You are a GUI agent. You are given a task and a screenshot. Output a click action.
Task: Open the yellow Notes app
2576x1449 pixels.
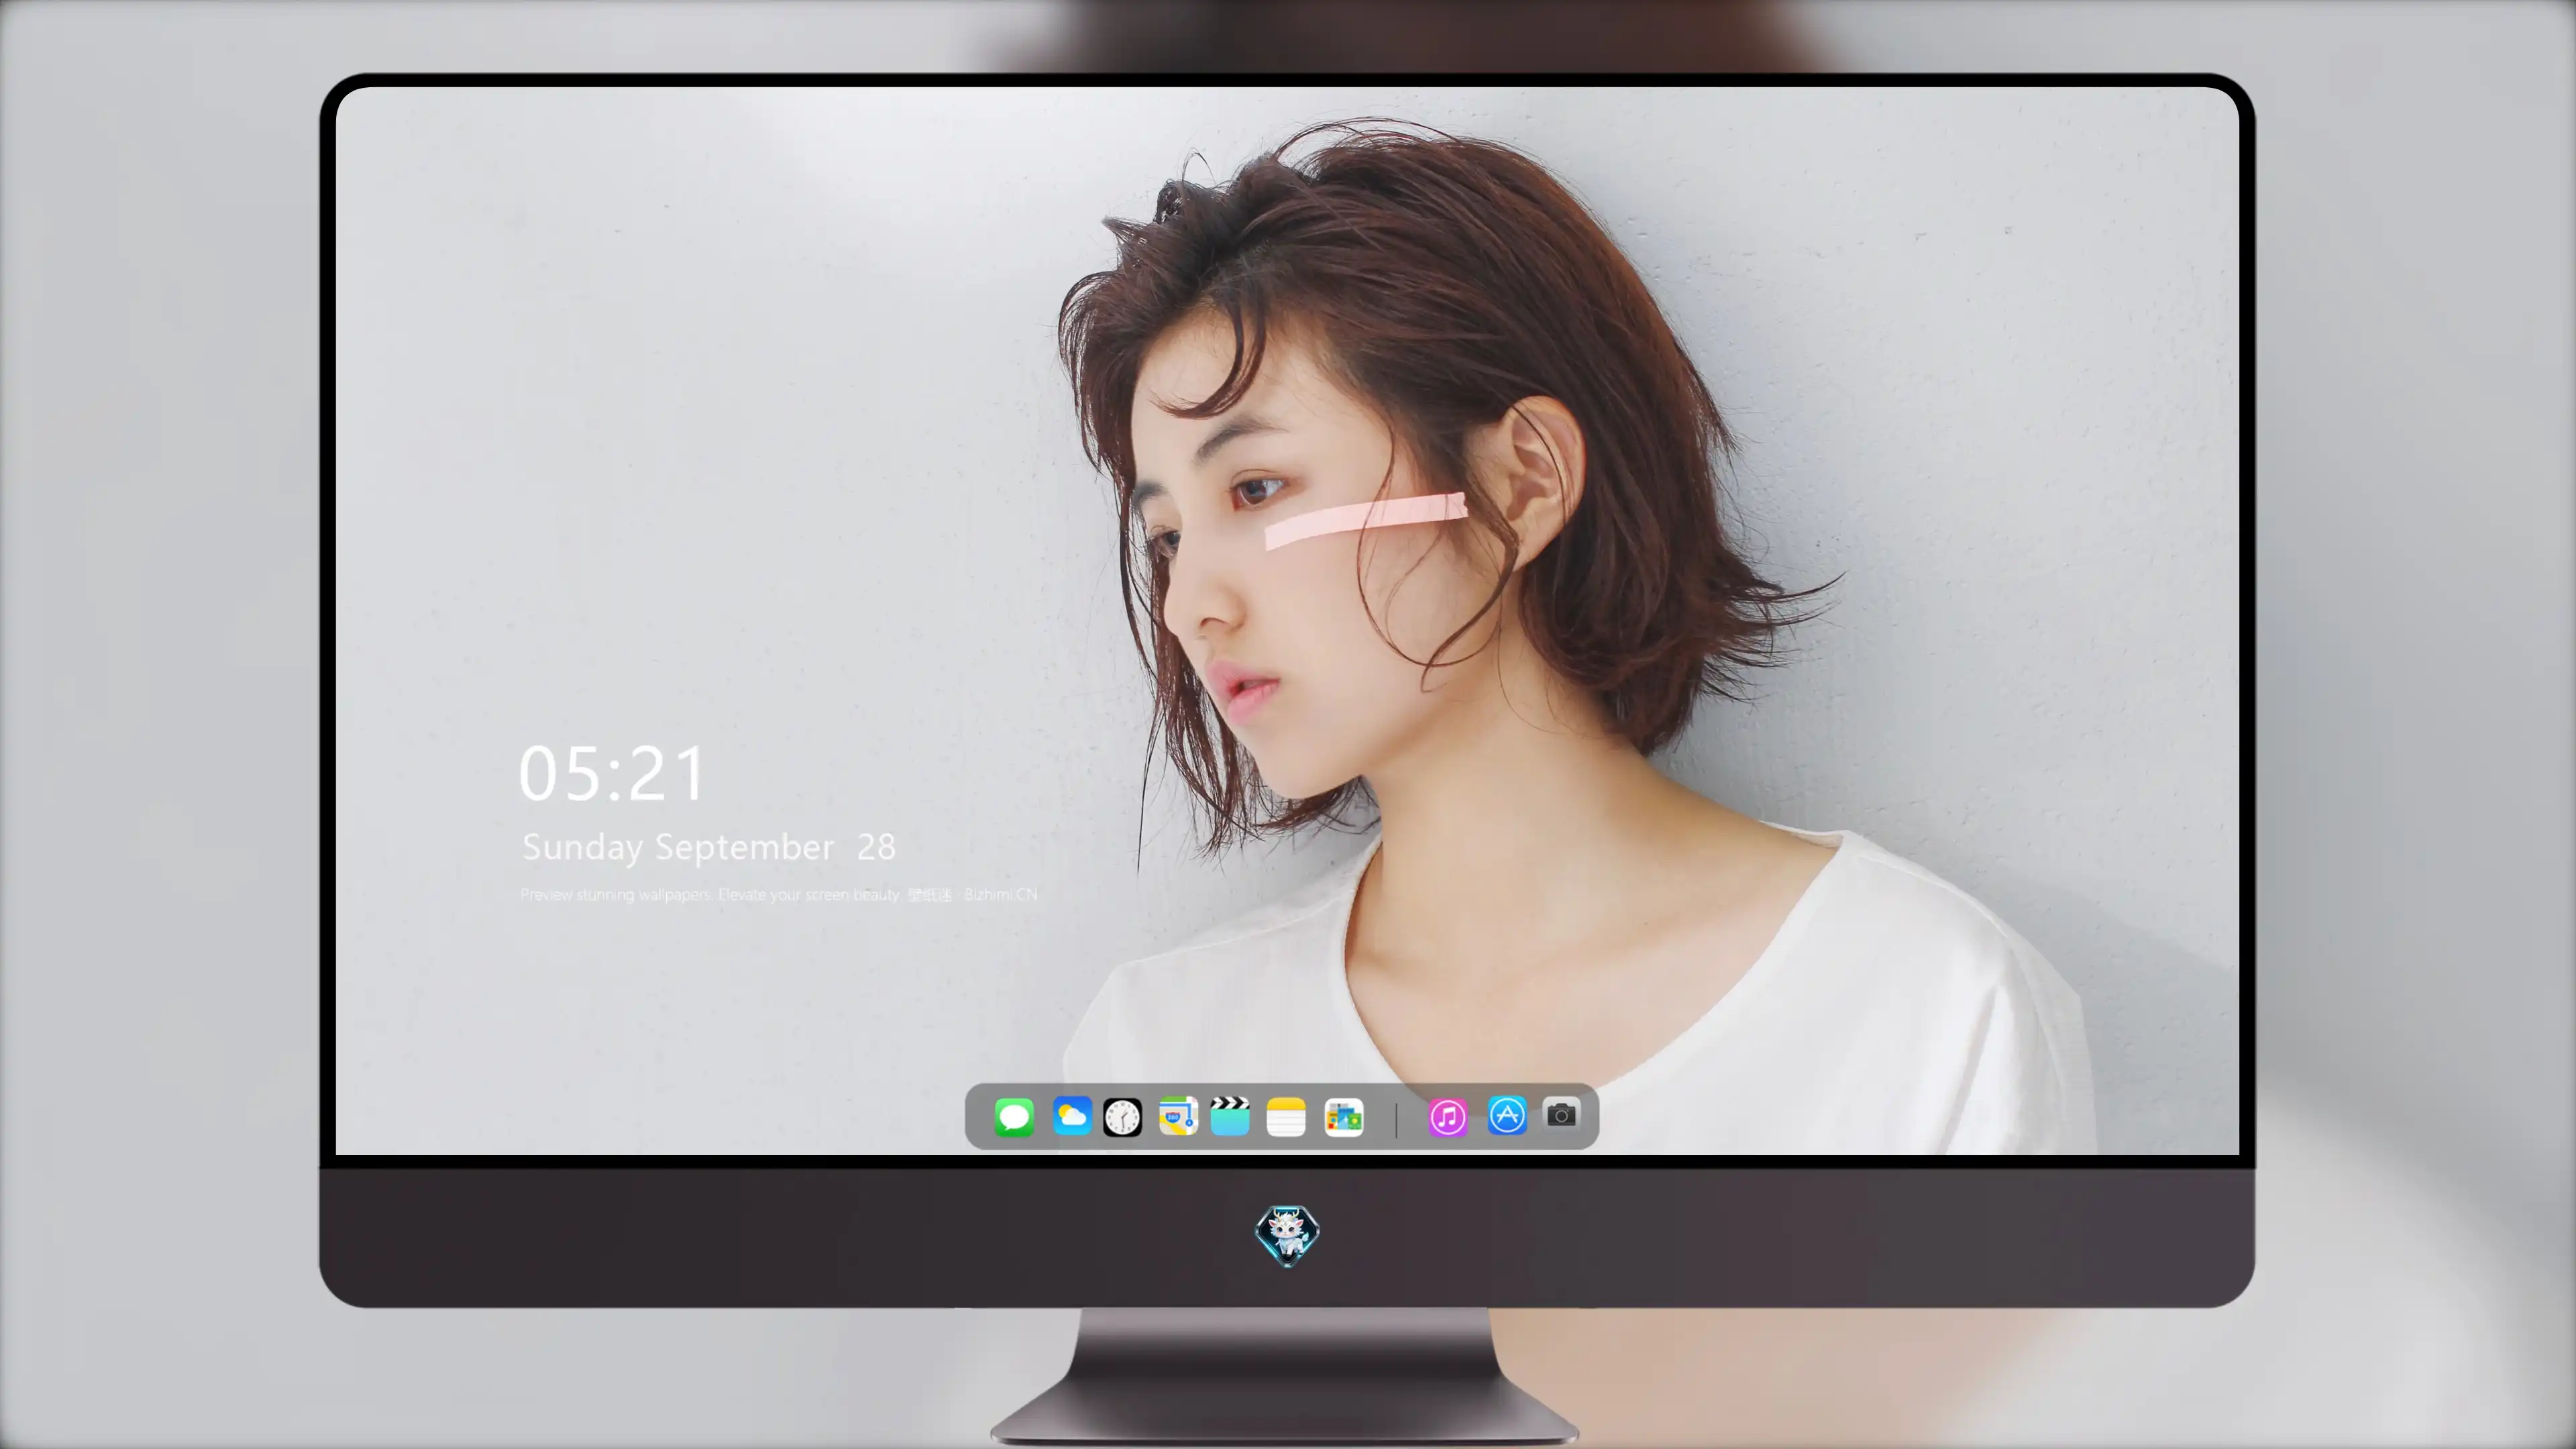point(1286,1116)
